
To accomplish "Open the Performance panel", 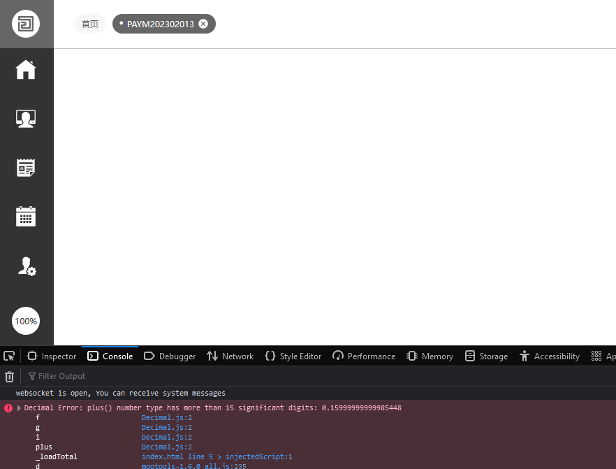I will pos(364,356).
